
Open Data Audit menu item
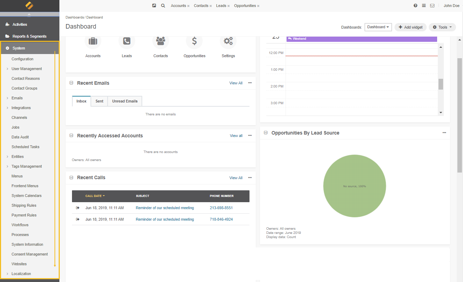click(20, 137)
